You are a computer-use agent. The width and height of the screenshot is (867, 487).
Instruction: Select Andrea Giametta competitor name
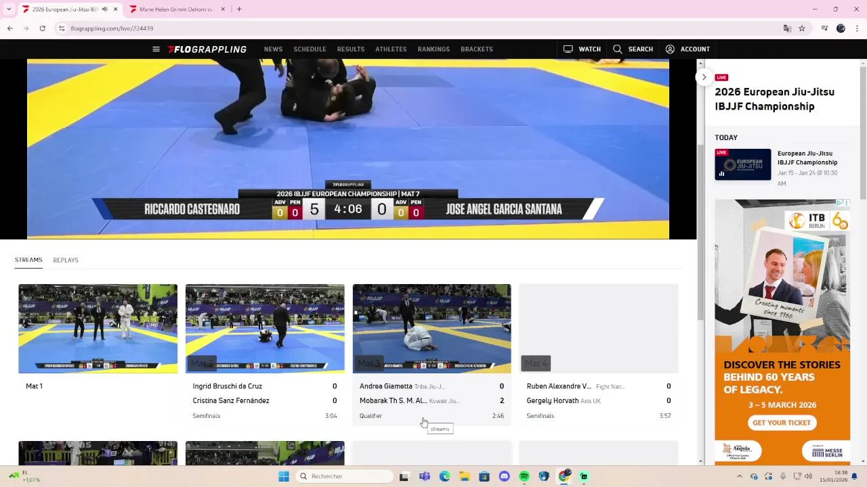[x=385, y=386]
